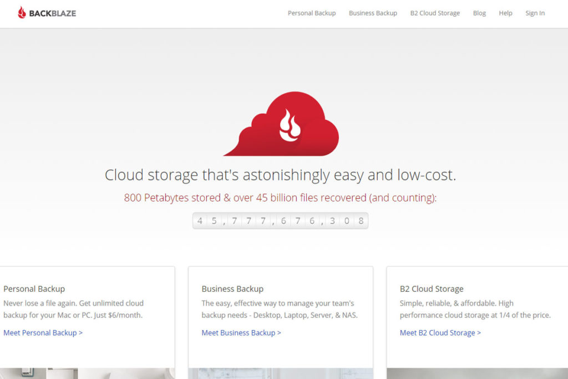
Task: Click the B2 Cloud Storage card heading
Action: click(432, 289)
